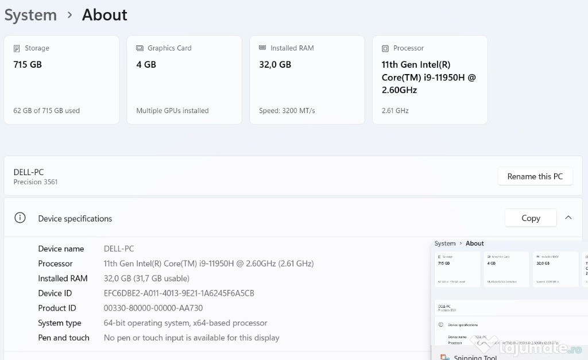The height and width of the screenshot is (360, 588).
Task: Click the Device specifications info icon
Action: [x=20, y=218]
